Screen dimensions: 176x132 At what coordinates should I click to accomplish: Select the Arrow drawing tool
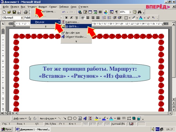click(65, 118)
